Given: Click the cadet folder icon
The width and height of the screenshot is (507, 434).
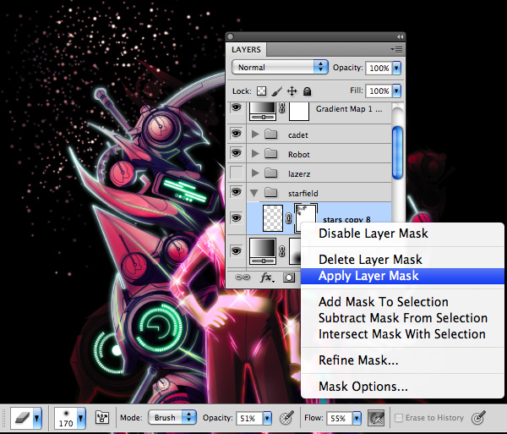Looking at the screenshot, I should (271, 134).
